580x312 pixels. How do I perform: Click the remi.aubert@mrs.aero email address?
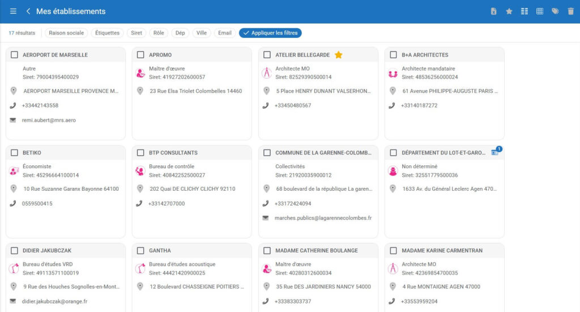point(49,120)
